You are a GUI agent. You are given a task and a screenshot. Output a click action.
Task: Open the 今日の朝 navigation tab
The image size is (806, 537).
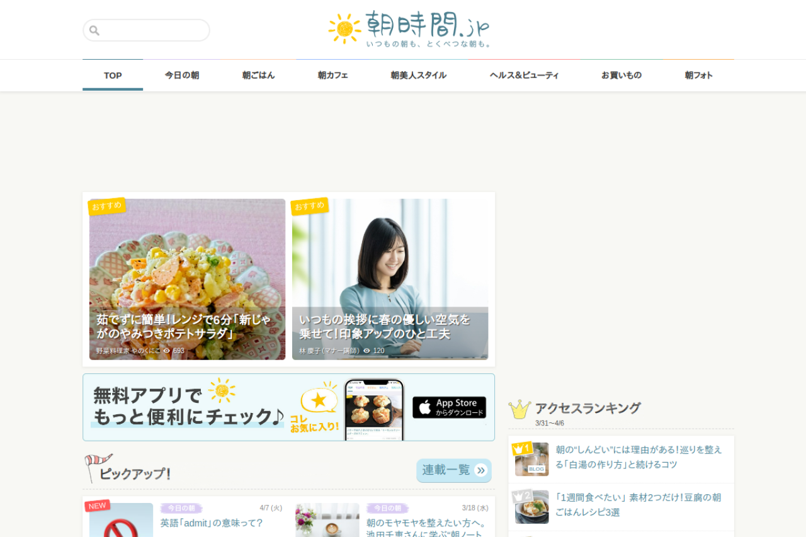point(182,76)
